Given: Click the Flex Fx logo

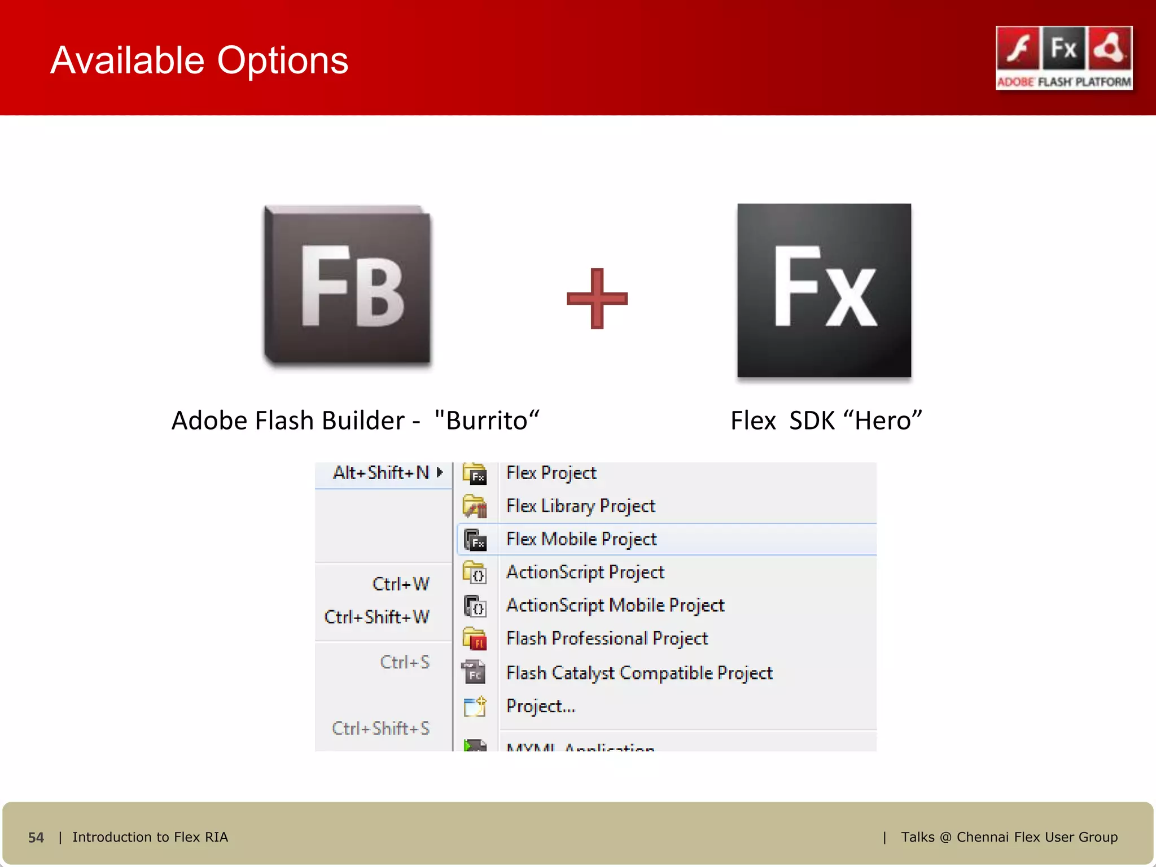Looking at the screenshot, I should click(824, 290).
